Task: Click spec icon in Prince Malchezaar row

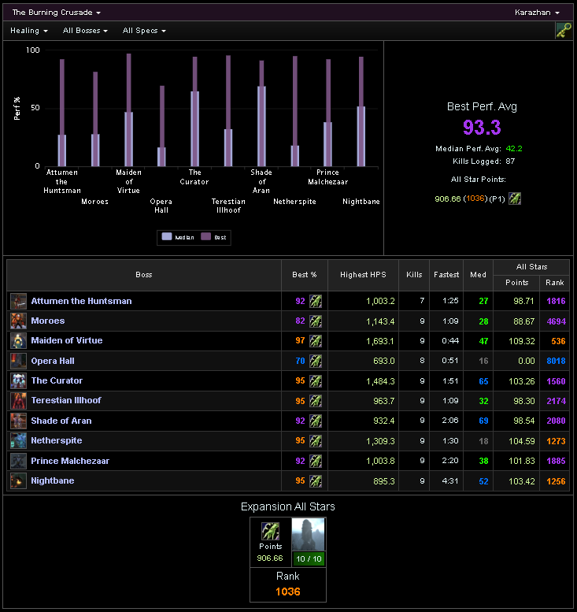Action: (316, 461)
